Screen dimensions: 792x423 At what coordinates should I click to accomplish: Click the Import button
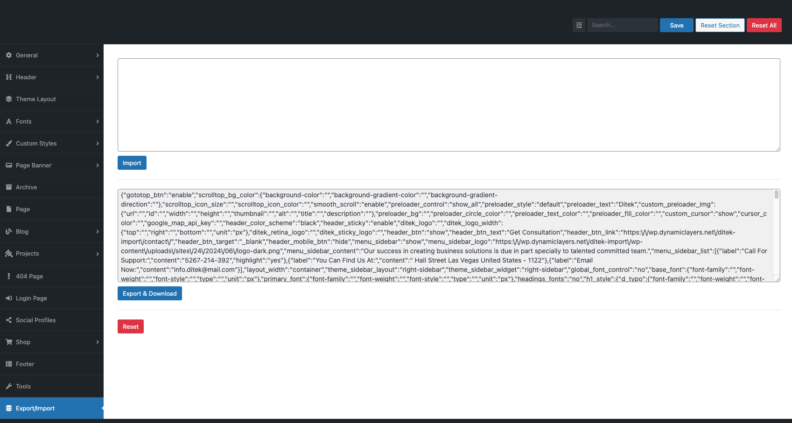coord(132,163)
